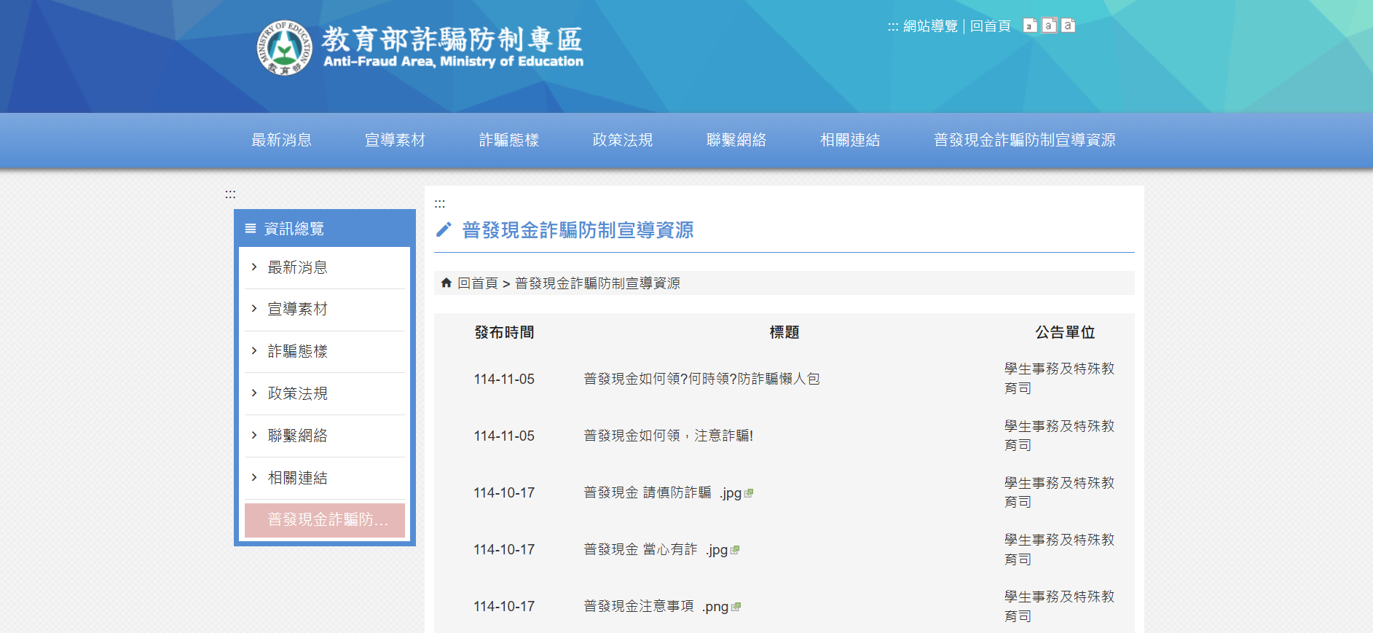This screenshot has height=633, width=1373.
Task: Click the home icon in the breadcrumb
Action: pyautogui.click(x=446, y=283)
